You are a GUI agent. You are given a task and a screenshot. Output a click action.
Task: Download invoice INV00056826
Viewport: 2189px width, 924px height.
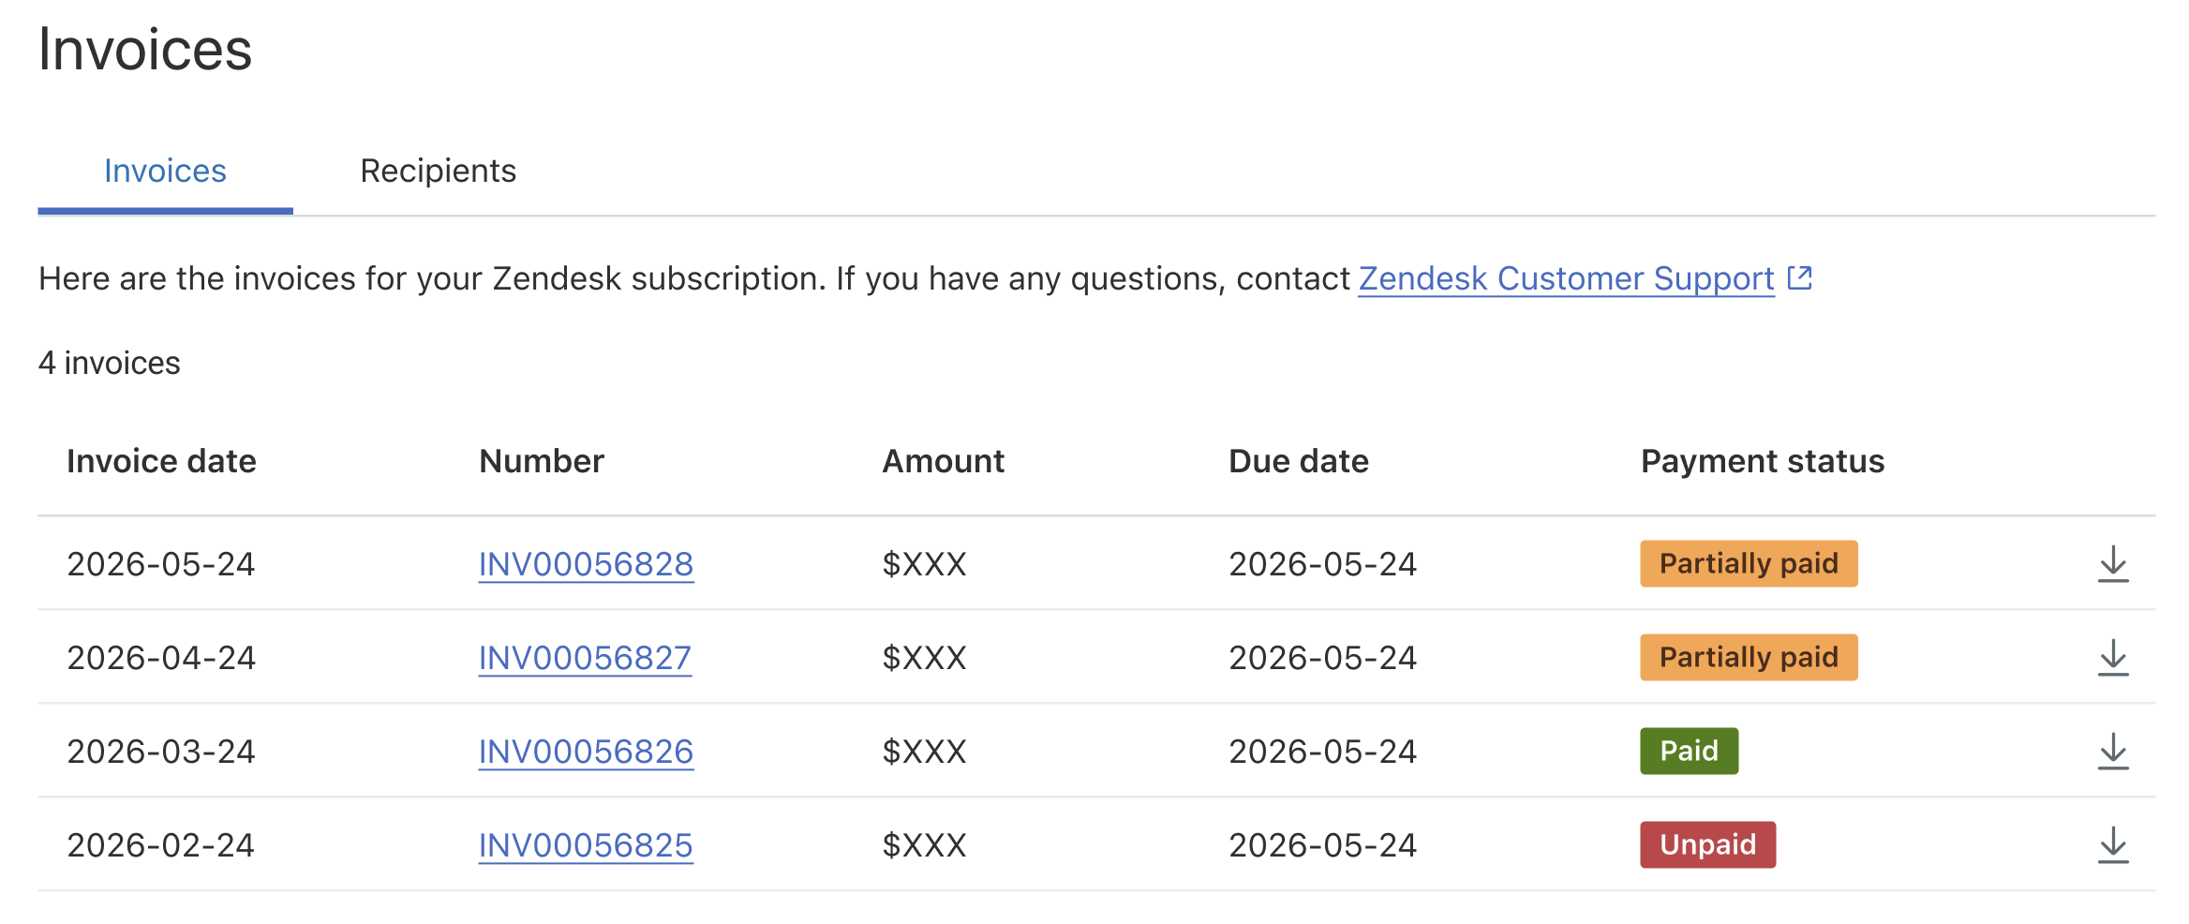(x=2113, y=752)
